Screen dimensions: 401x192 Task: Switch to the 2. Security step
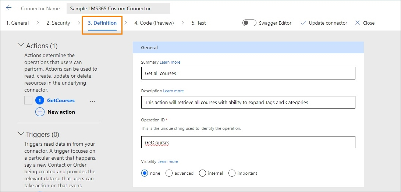coord(59,23)
